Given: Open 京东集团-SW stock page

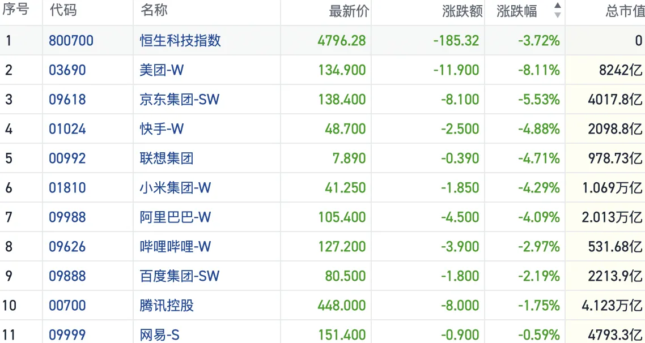Looking at the screenshot, I should coord(179,100).
